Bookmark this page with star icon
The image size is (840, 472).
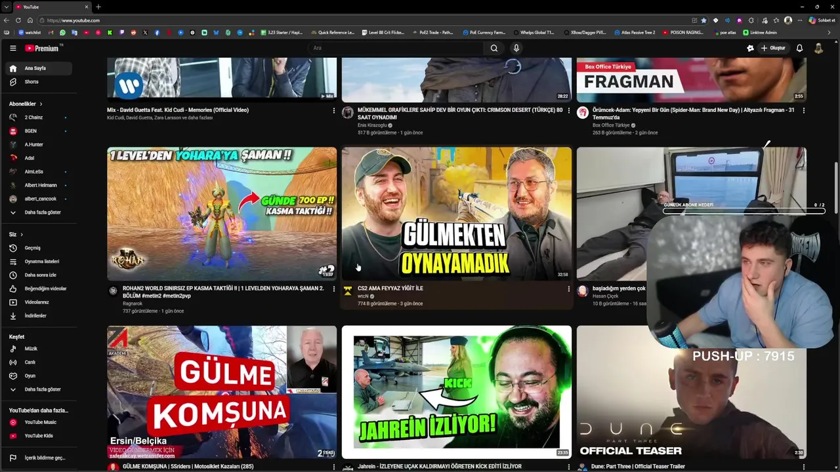(x=704, y=20)
